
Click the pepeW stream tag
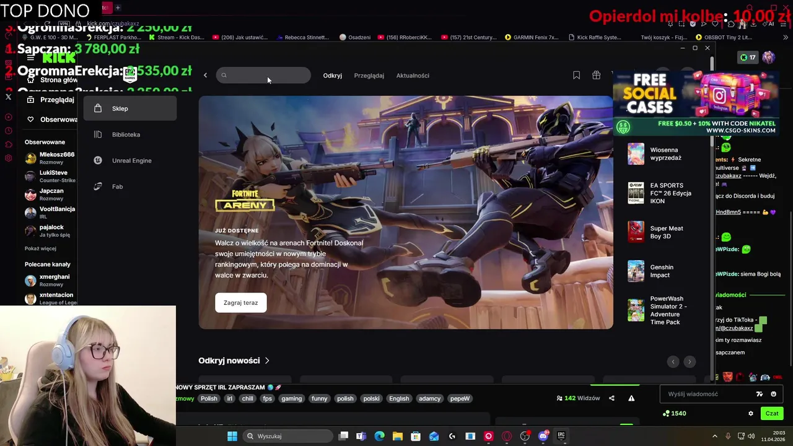pos(460,398)
